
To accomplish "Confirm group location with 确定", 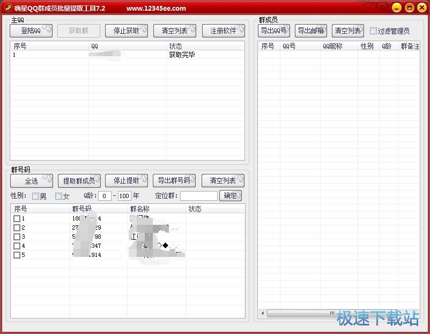I will [x=231, y=196].
